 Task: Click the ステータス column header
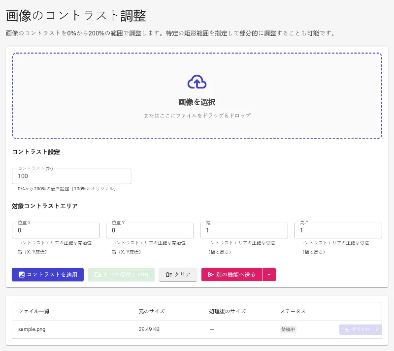tap(293, 311)
